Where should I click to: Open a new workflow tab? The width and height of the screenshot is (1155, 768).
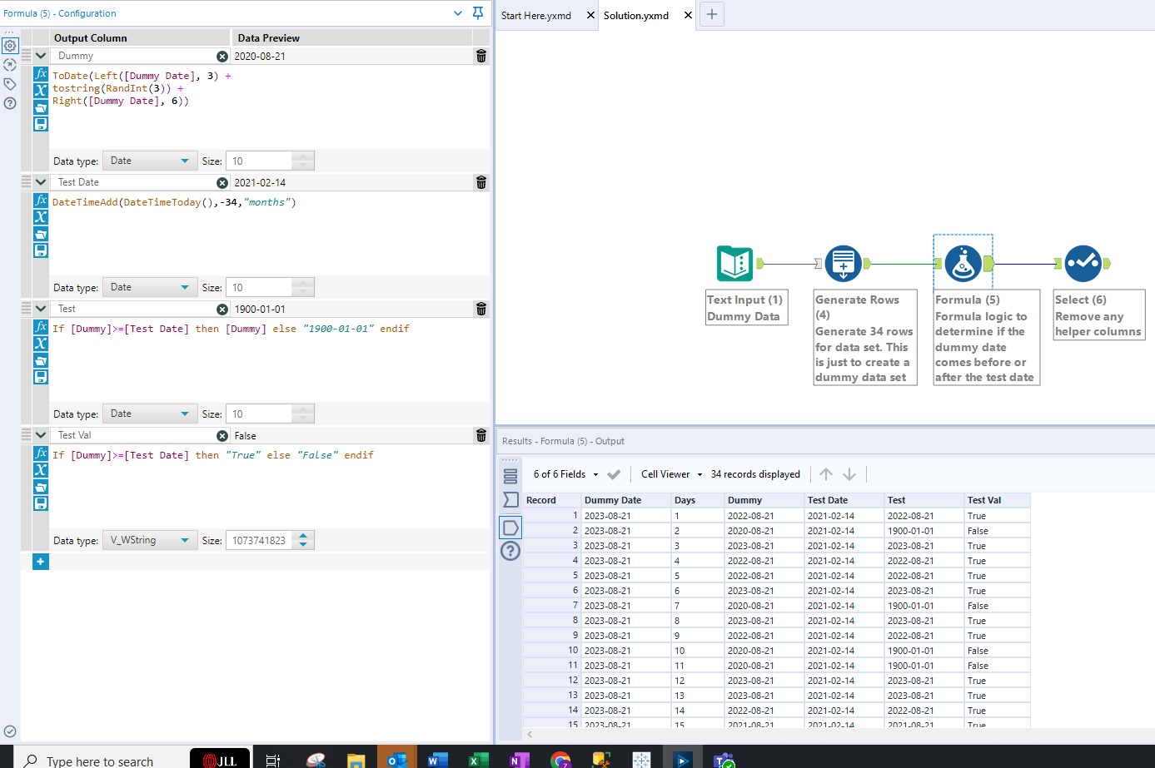click(x=712, y=14)
